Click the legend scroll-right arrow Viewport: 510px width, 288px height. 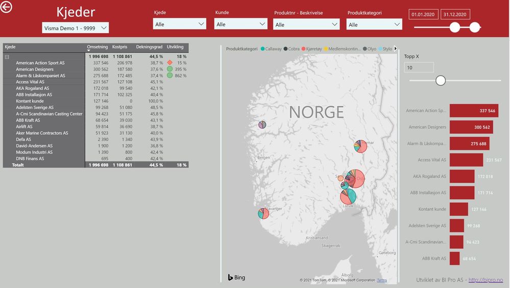coord(396,49)
